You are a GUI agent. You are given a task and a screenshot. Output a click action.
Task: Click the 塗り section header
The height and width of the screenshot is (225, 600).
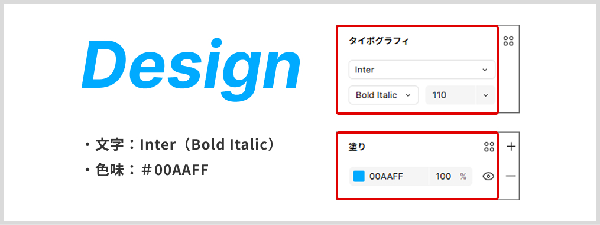(357, 147)
